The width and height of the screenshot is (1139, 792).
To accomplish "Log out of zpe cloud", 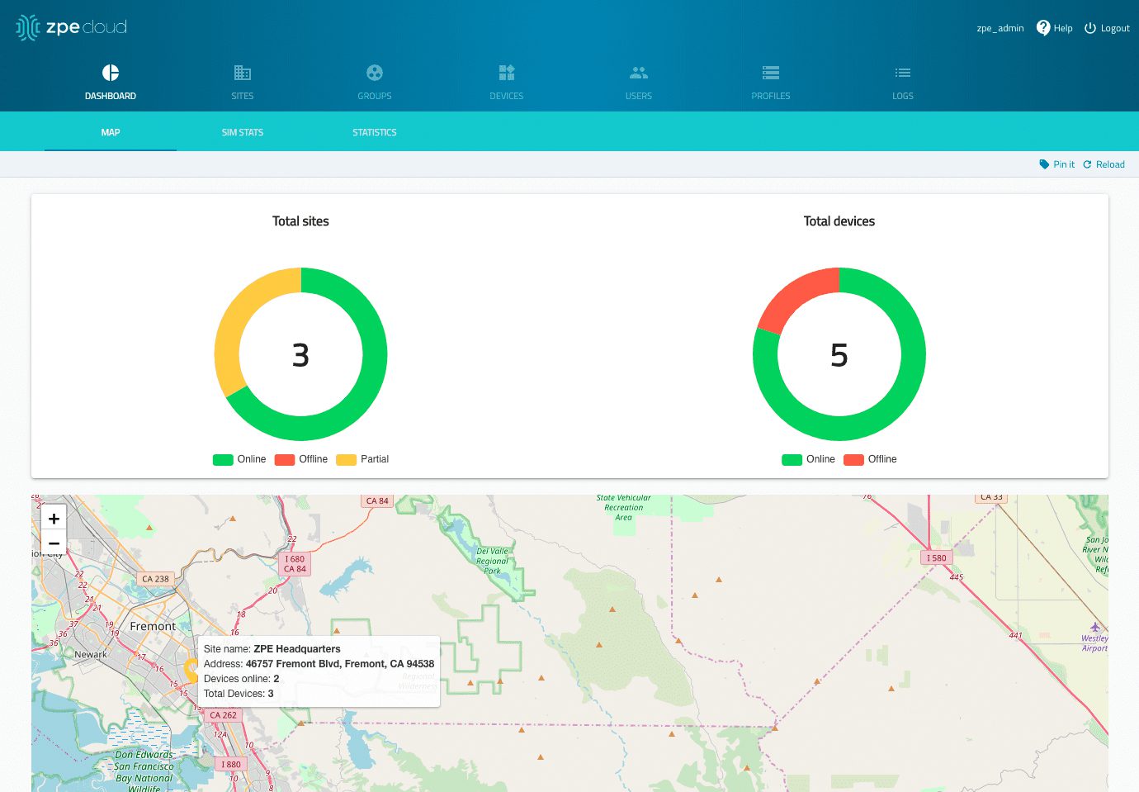I will click(1107, 28).
